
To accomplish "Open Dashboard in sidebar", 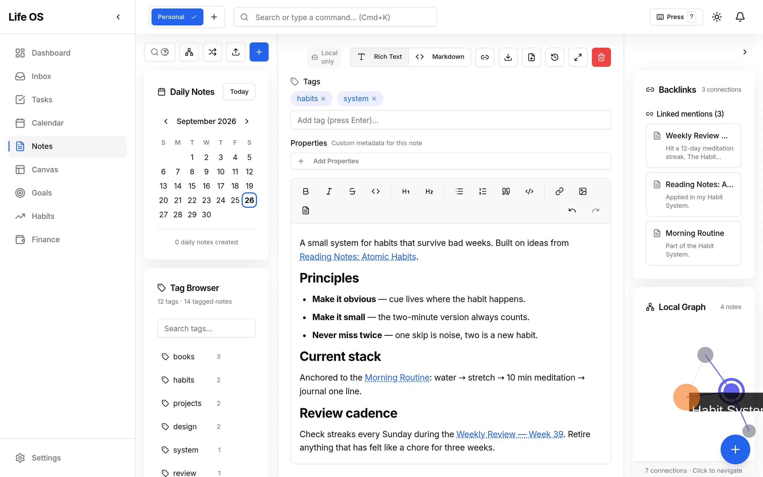I will 67,53.
